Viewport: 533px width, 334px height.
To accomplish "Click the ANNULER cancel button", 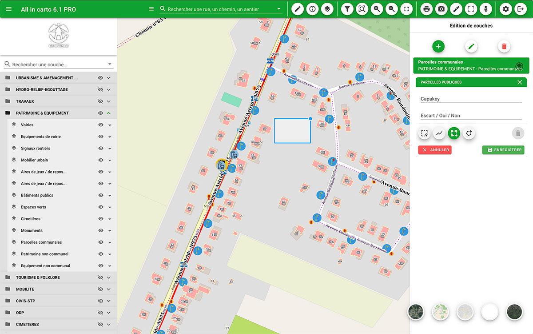I will click(x=435, y=150).
